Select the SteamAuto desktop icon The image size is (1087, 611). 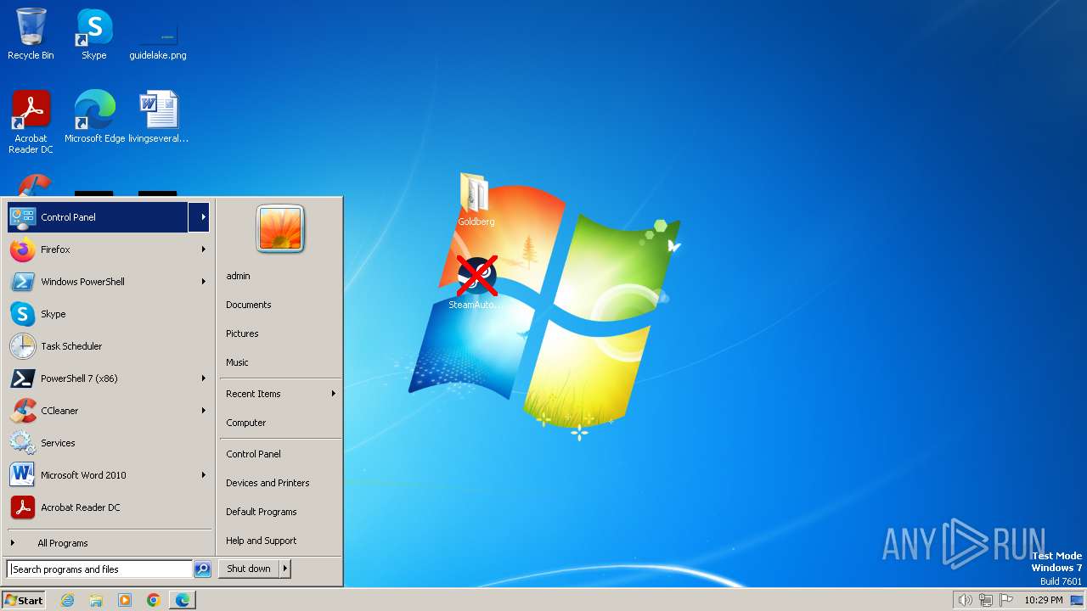point(476,283)
